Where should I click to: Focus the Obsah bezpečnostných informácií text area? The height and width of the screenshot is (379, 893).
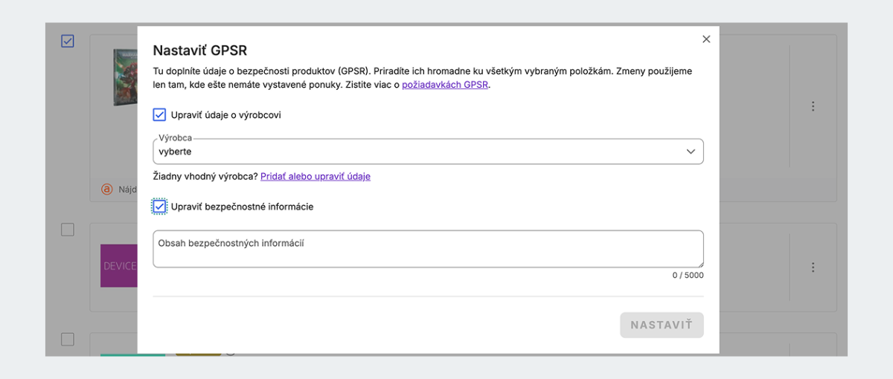coord(428,249)
